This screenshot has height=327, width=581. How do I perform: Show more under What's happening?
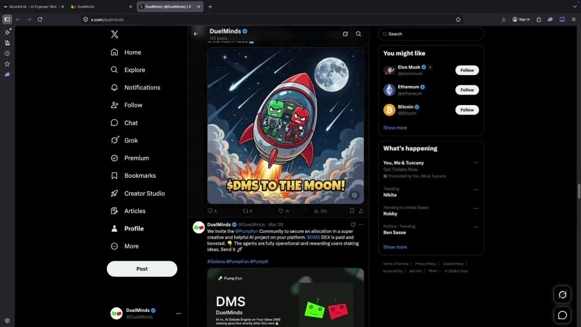click(395, 247)
